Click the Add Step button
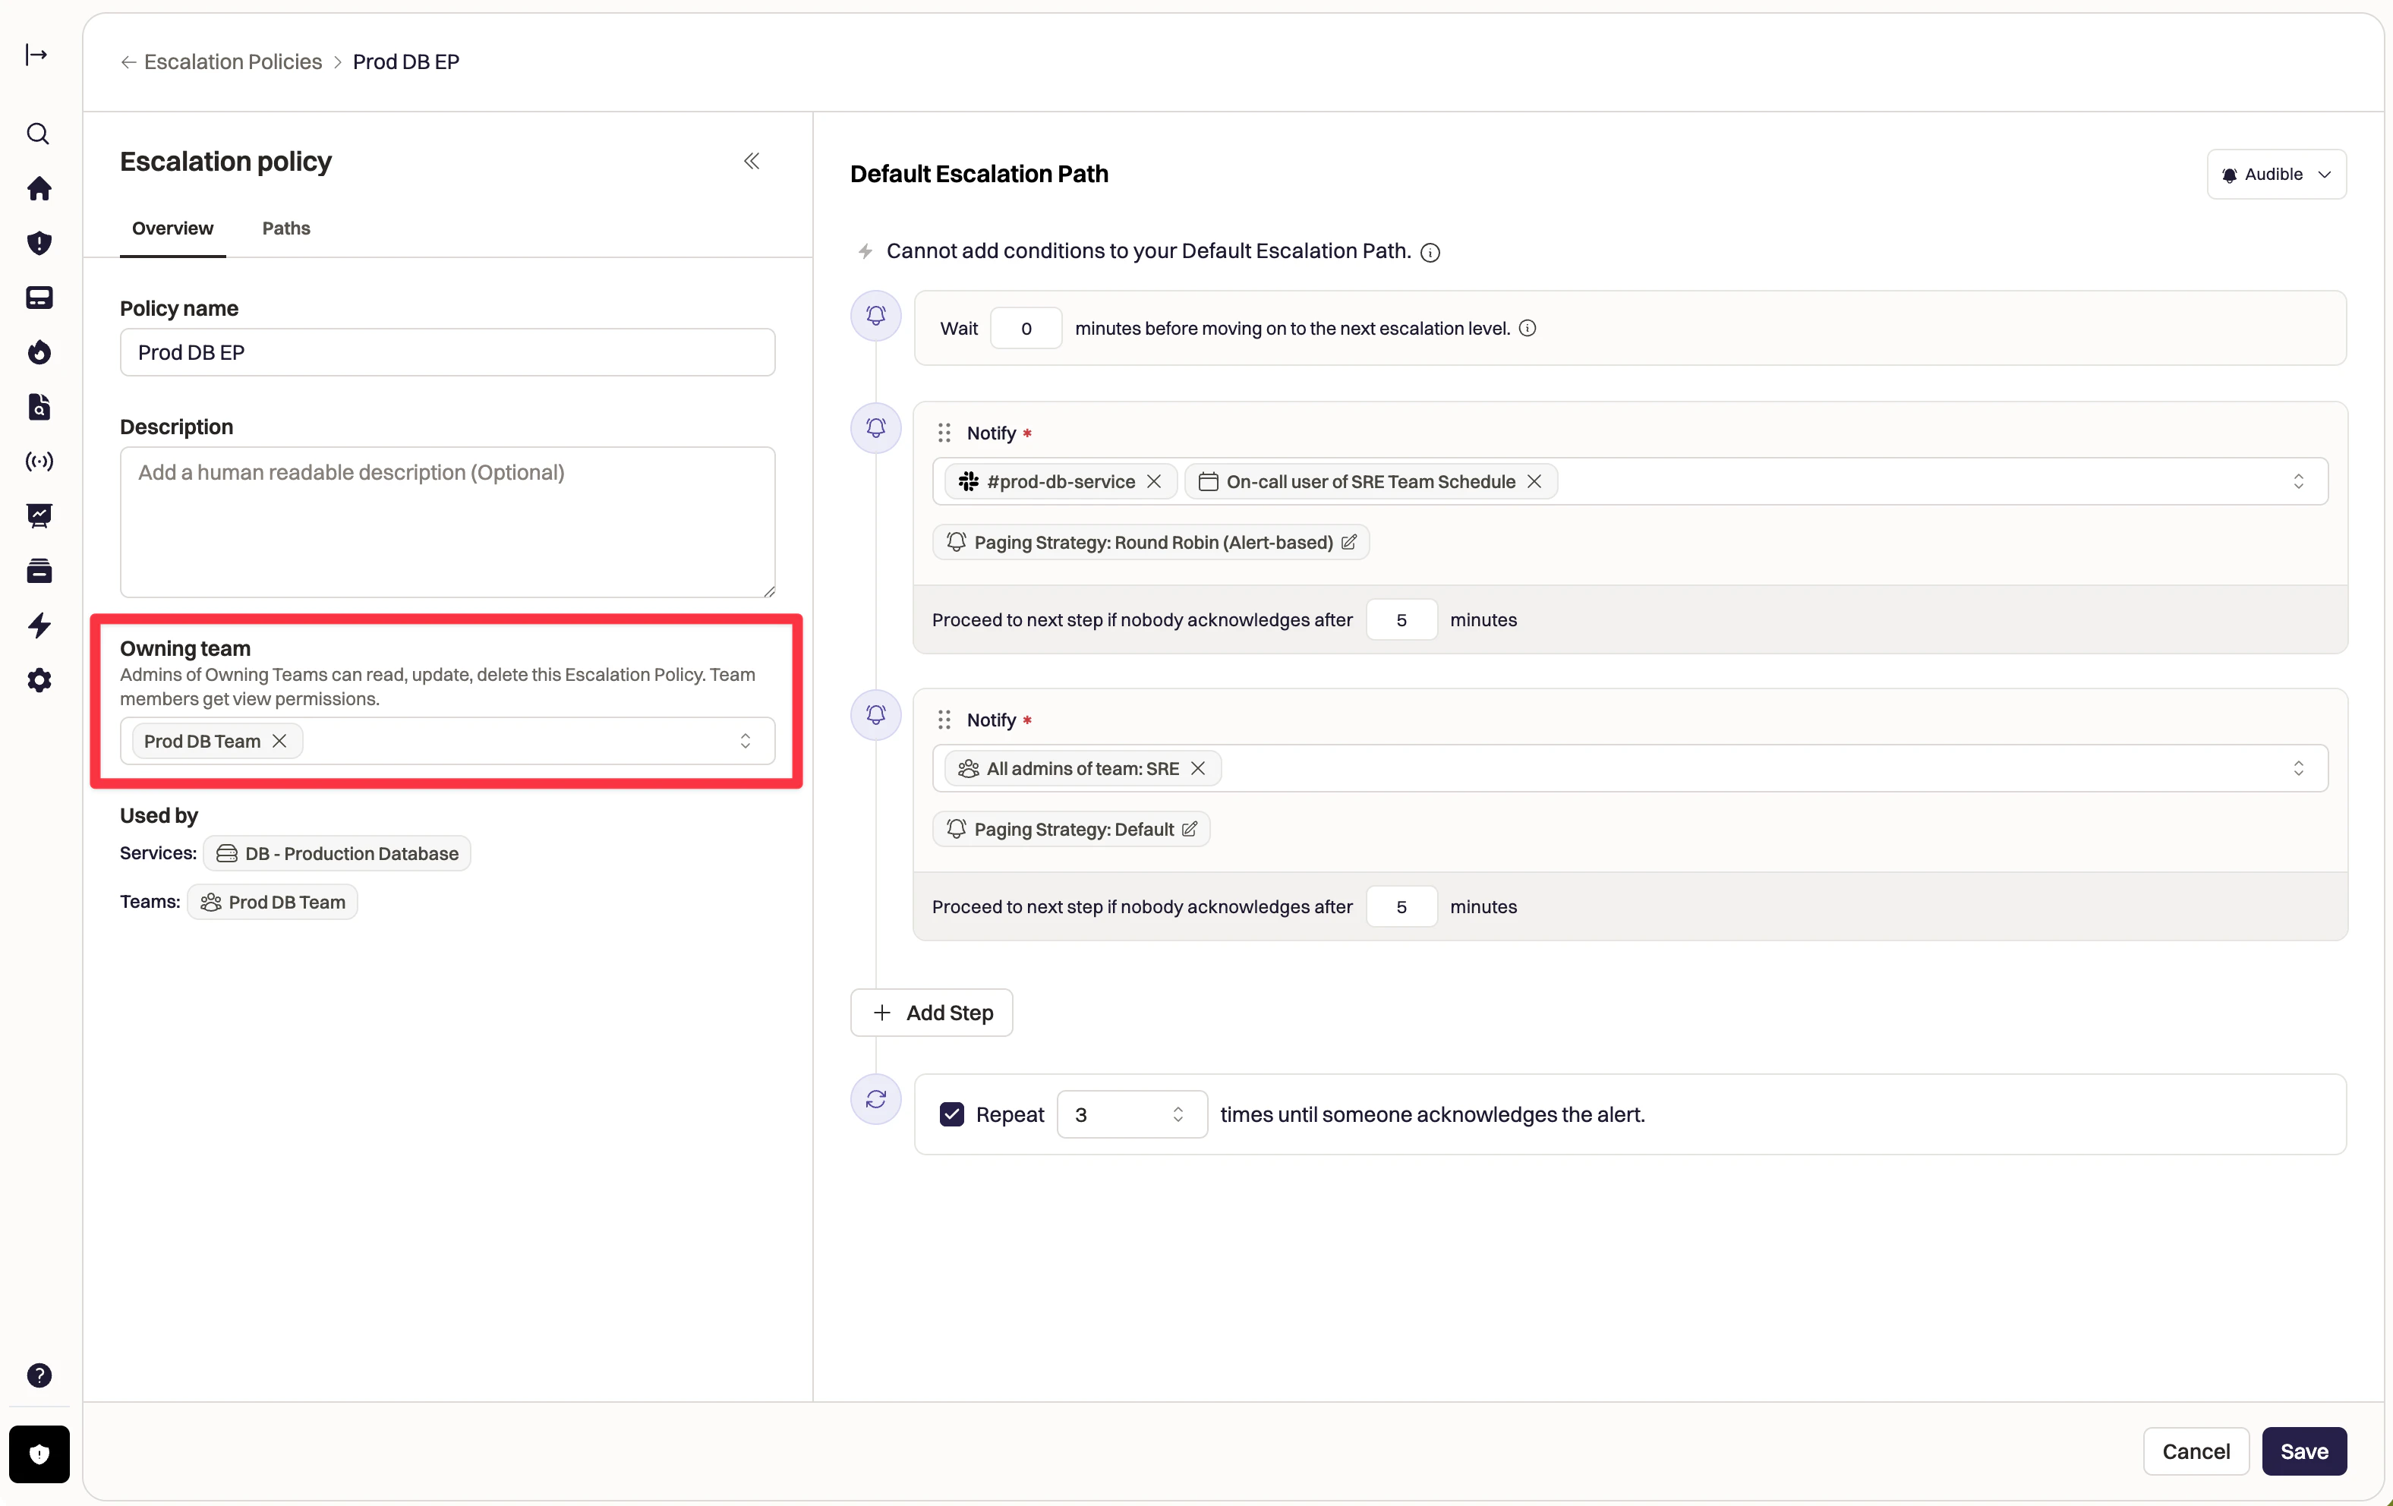This screenshot has height=1506, width=2393. 932,1013
